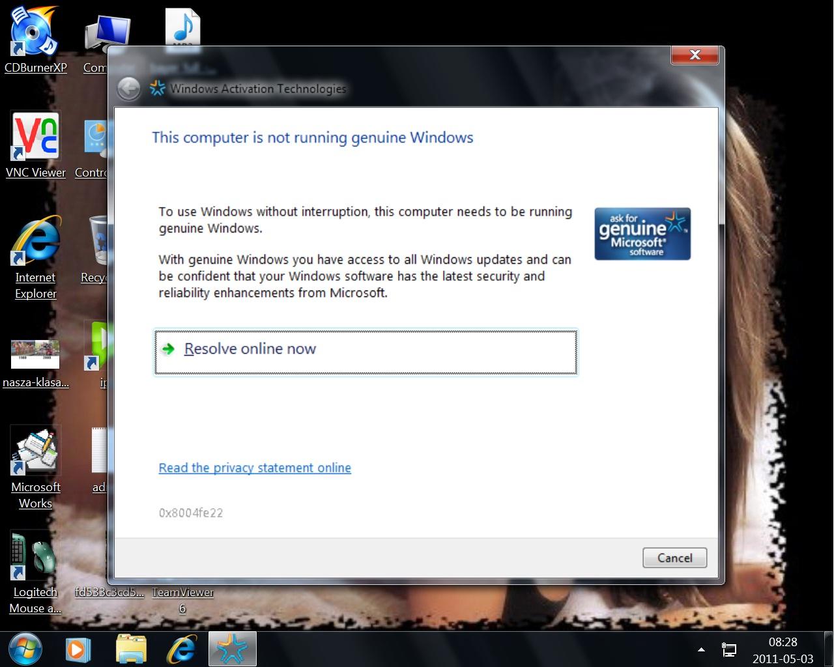Click the ask for genuine Microsoft software badge
Image resolution: width=834 pixels, height=667 pixels.
(642, 234)
